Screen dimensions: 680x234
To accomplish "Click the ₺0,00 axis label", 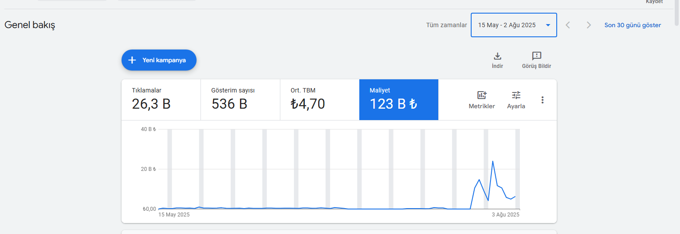I will pyautogui.click(x=149, y=209).
